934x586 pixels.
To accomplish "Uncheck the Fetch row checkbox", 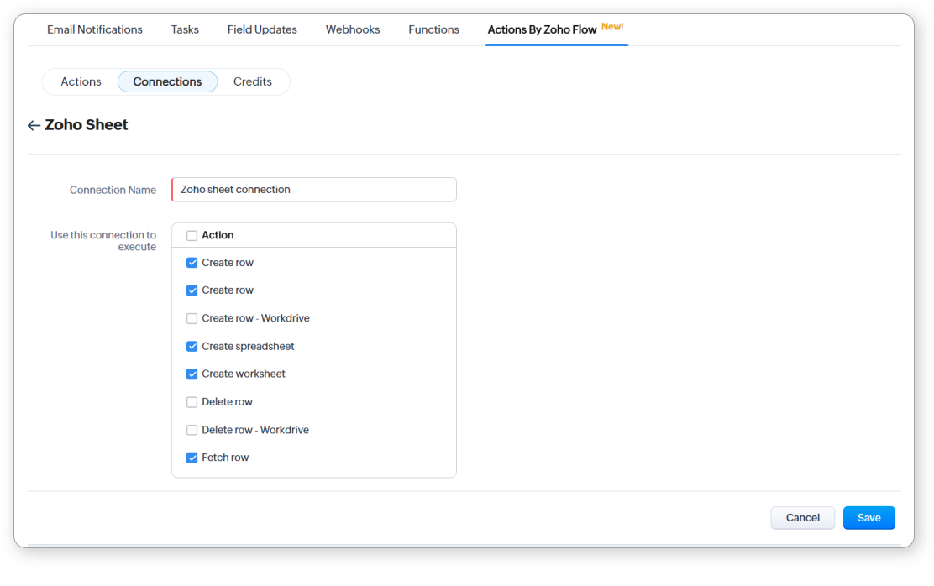I will pyautogui.click(x=192, y=458).
